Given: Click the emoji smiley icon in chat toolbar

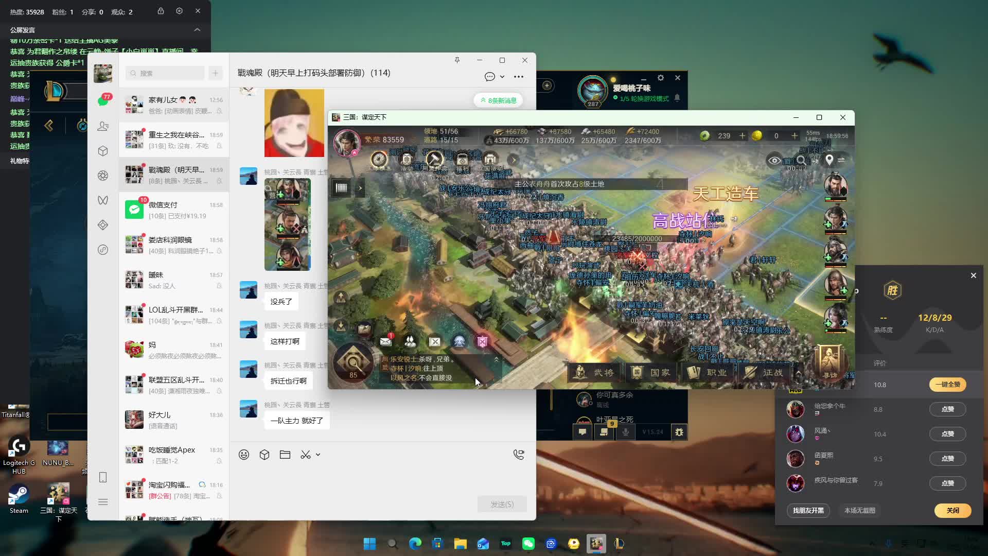Looking at the screenshot, I should pyautogui.click(x=244, y=455).
